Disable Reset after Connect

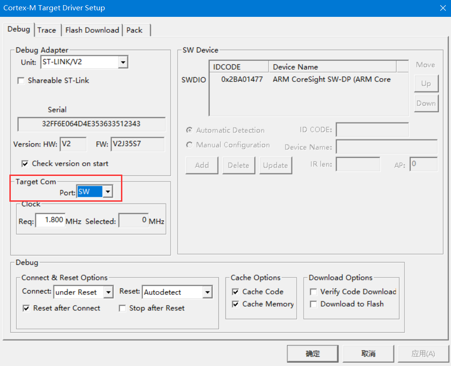point(26,308)
